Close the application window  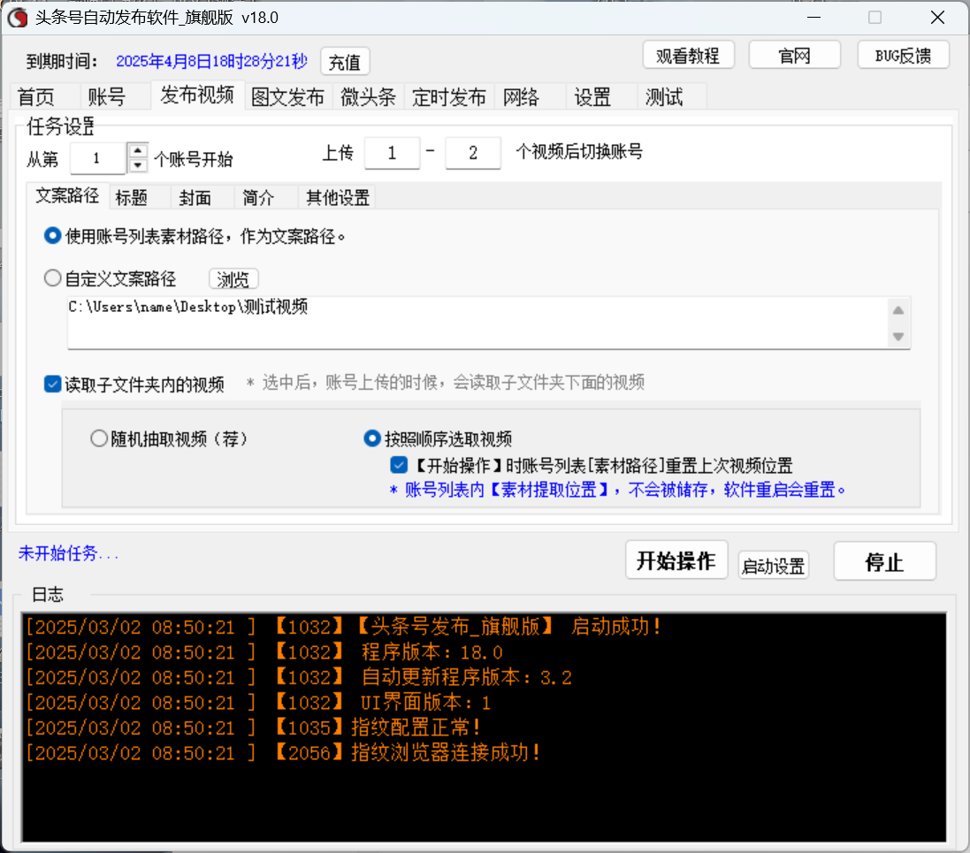[937, 18]
